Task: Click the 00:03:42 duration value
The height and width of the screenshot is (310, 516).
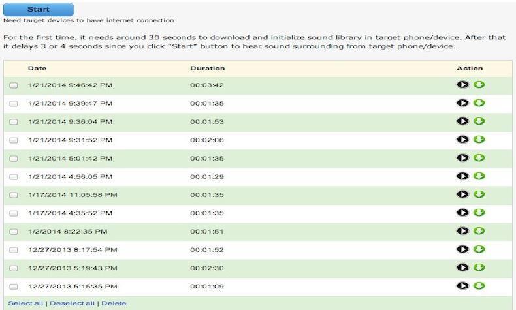Action: (206, 85)
